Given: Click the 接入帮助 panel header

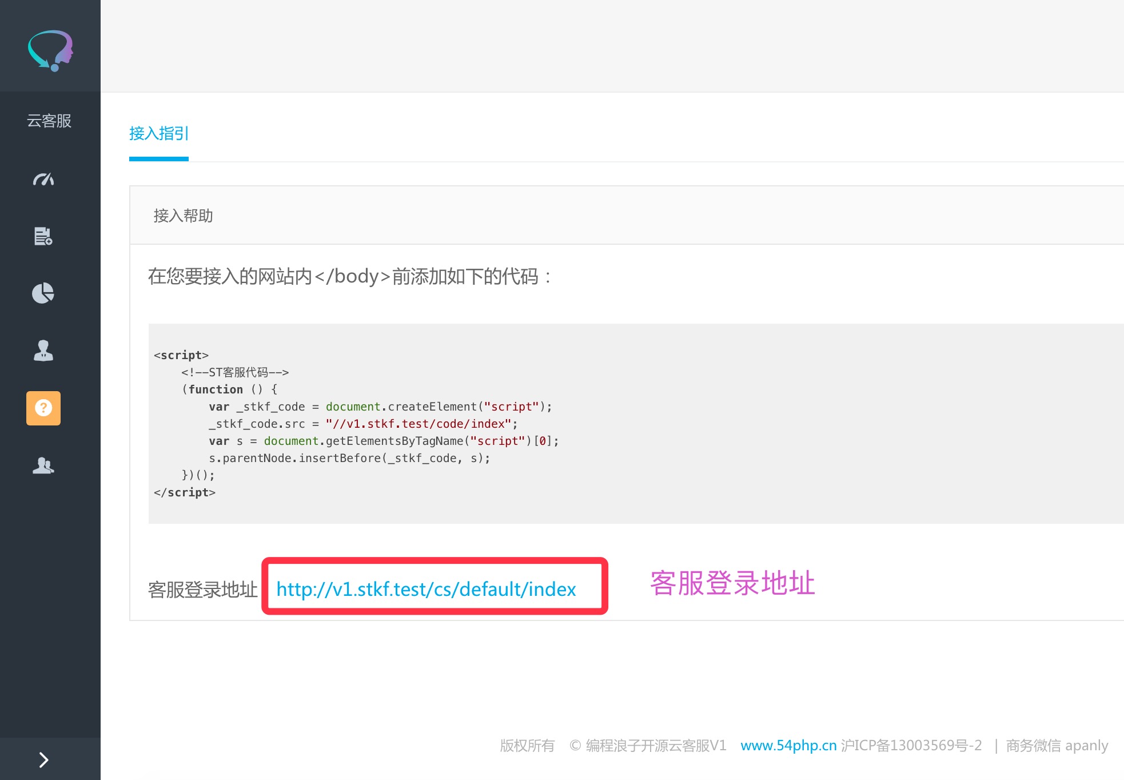Looking at the screenshot, I should point(183,216).
